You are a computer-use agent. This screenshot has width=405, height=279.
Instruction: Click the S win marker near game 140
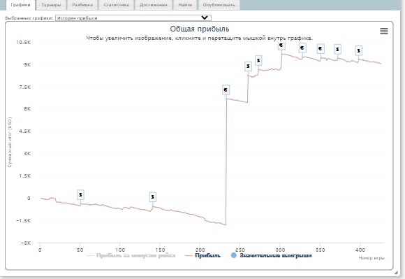(153, 197)
